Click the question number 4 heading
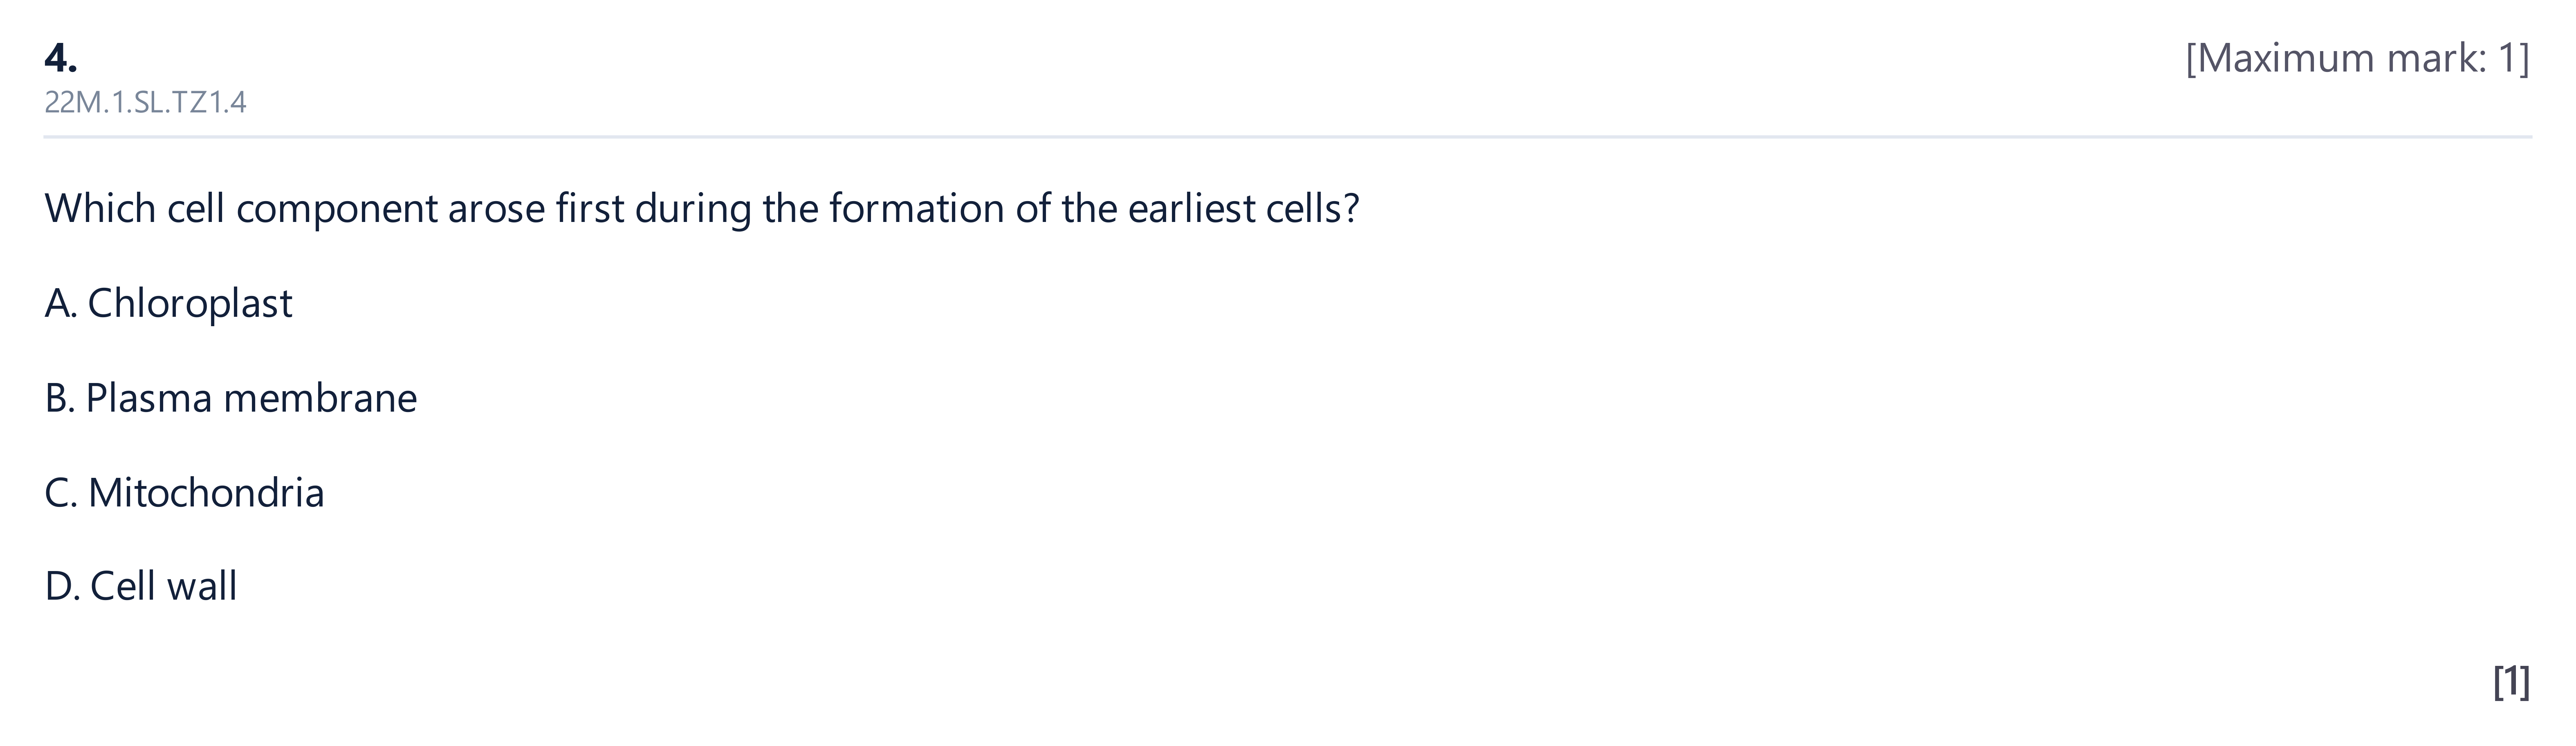Image resolution: width=2576 pixels, height=746 pixels. [61, 58]
